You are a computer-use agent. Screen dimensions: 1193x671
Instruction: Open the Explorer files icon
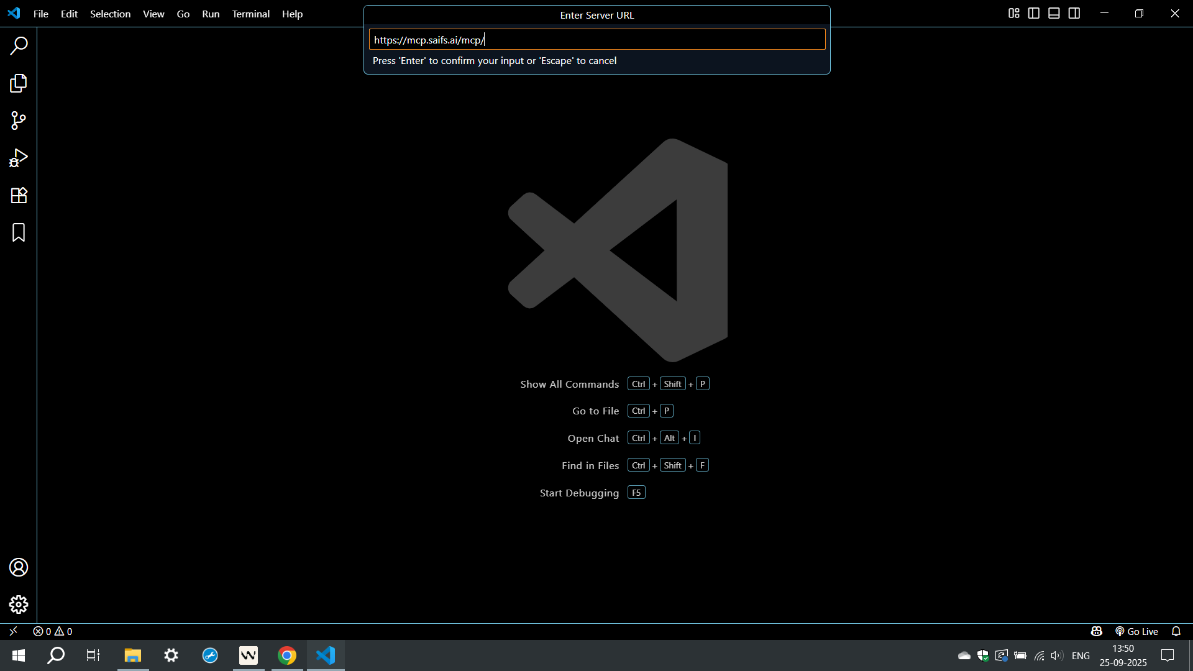(19, 83)
